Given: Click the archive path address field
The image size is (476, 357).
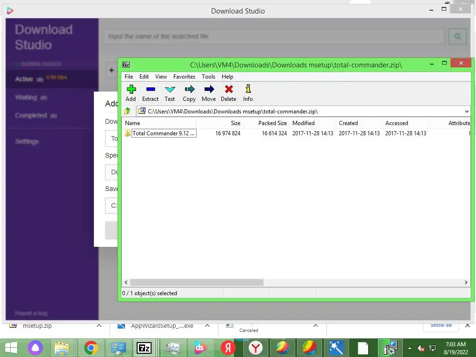Looking at the screenshot, I should pos(300,112).
